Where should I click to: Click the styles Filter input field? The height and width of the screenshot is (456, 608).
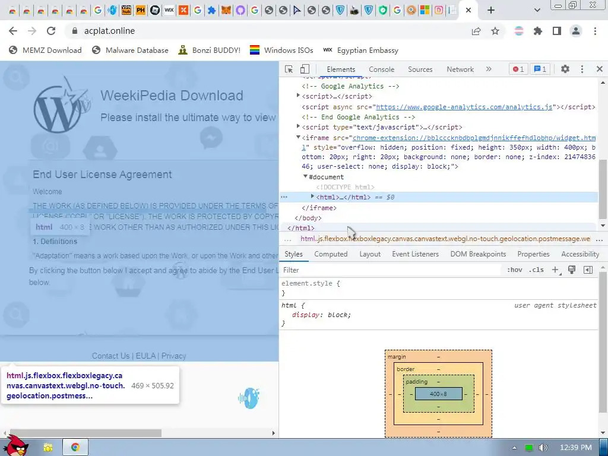coord(389,270)
